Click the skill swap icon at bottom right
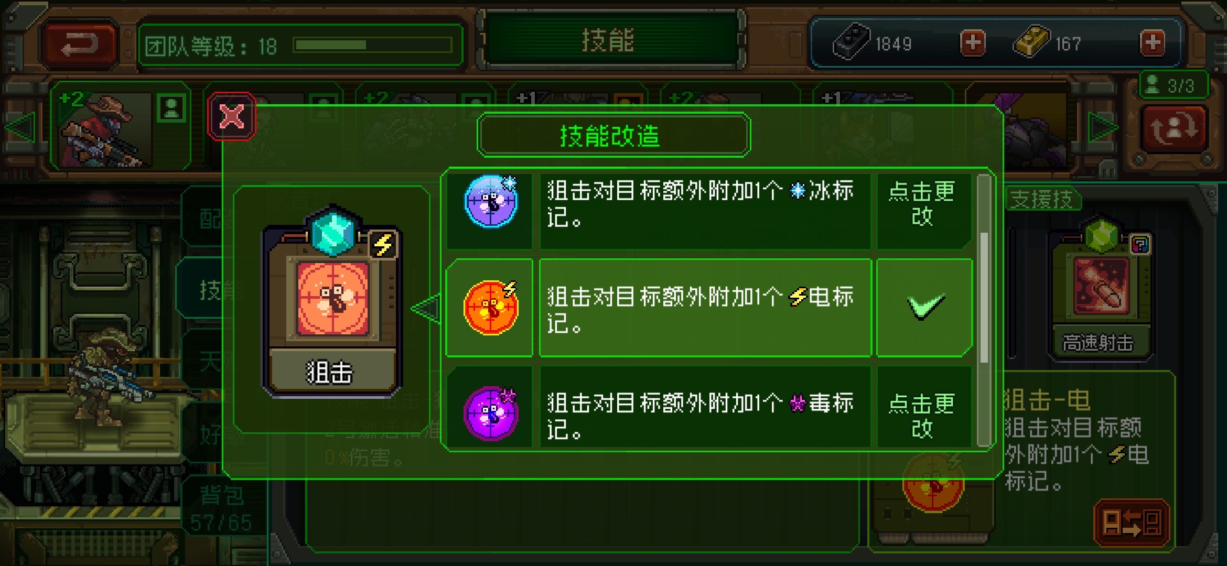The width and height of the screenshot is (1227, 566). (x=1132, y=523)
